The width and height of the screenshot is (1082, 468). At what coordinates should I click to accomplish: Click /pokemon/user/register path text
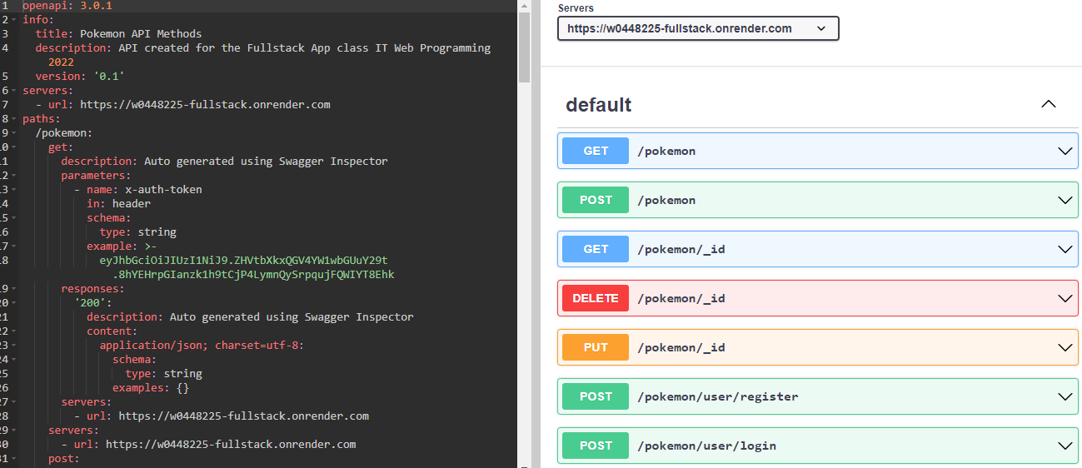pyautogui.click(x=718, y=397)
